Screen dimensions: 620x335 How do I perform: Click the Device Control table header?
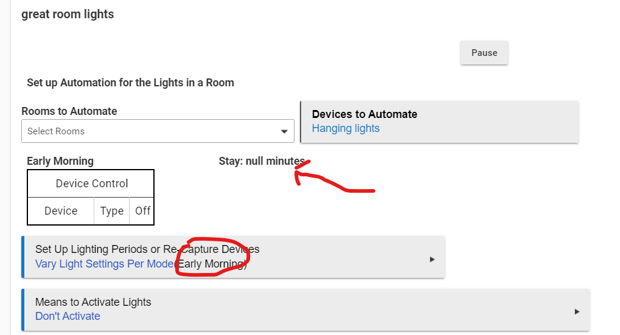coord(91,184)
